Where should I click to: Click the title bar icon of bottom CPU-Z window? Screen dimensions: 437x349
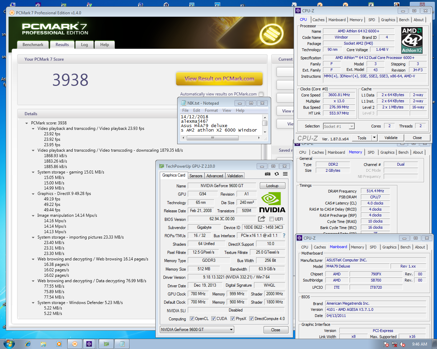pos(300,238)
